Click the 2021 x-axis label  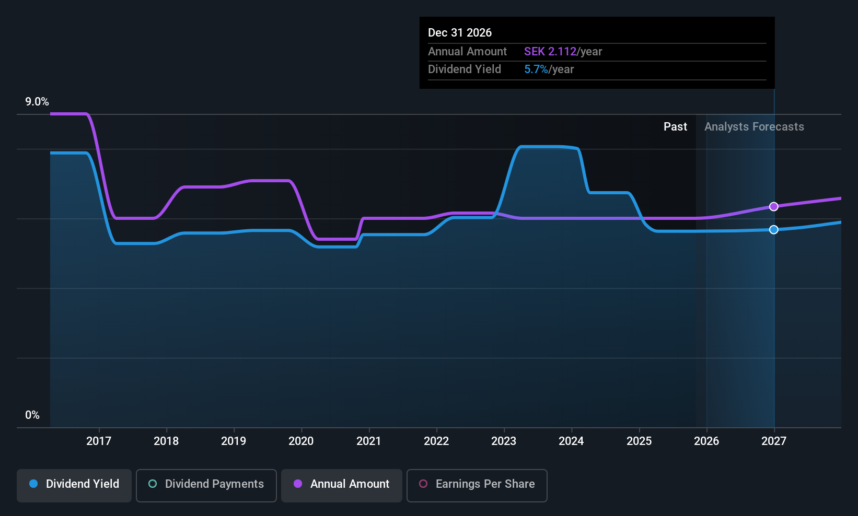point(369,441)
